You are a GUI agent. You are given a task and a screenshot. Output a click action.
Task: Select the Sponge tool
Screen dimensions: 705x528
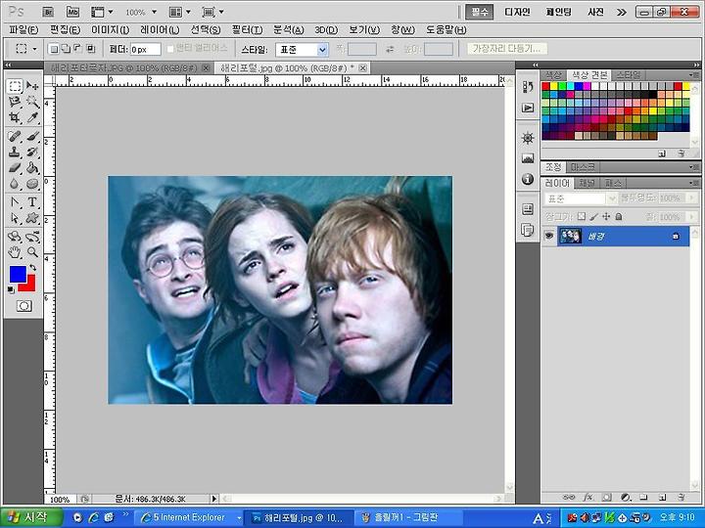point(32,184)
